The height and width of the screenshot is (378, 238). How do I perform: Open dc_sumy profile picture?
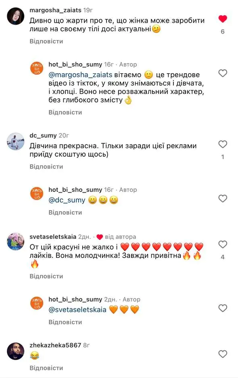(x=16, y=142)
